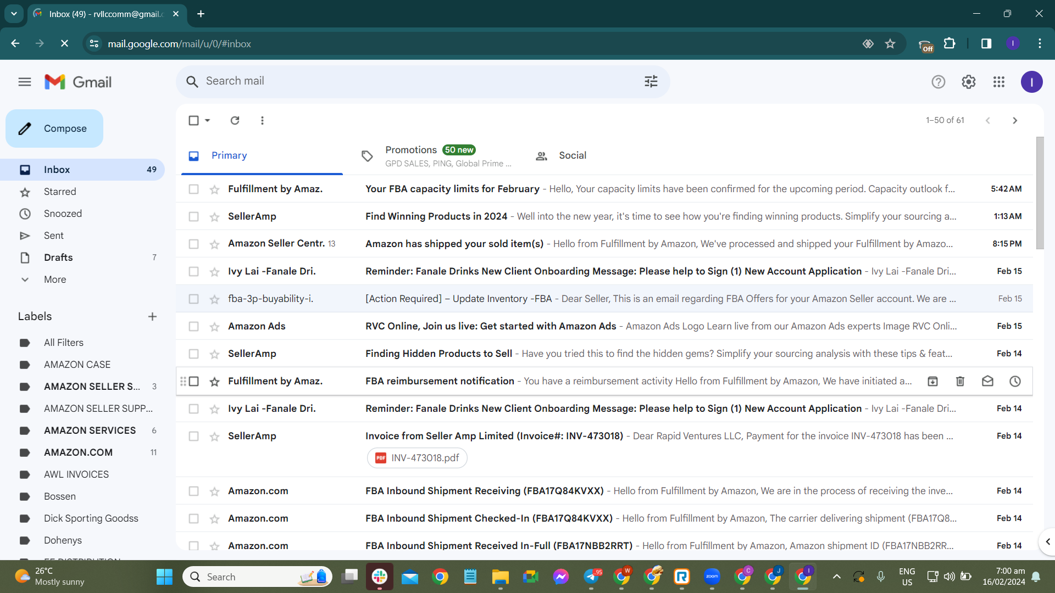
Task: Open the Google account avatar menu
Action: [1031, 82]
